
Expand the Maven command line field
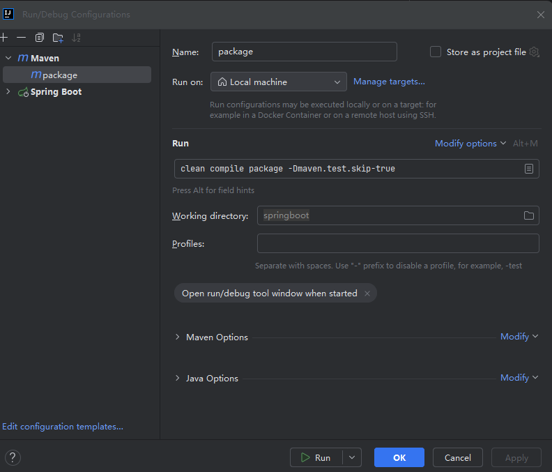529,169
